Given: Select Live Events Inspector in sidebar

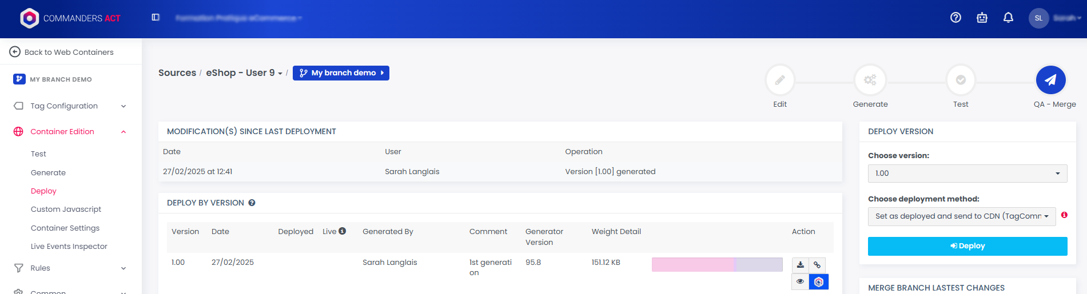Looking at the screenshot, I should [69, 247].
